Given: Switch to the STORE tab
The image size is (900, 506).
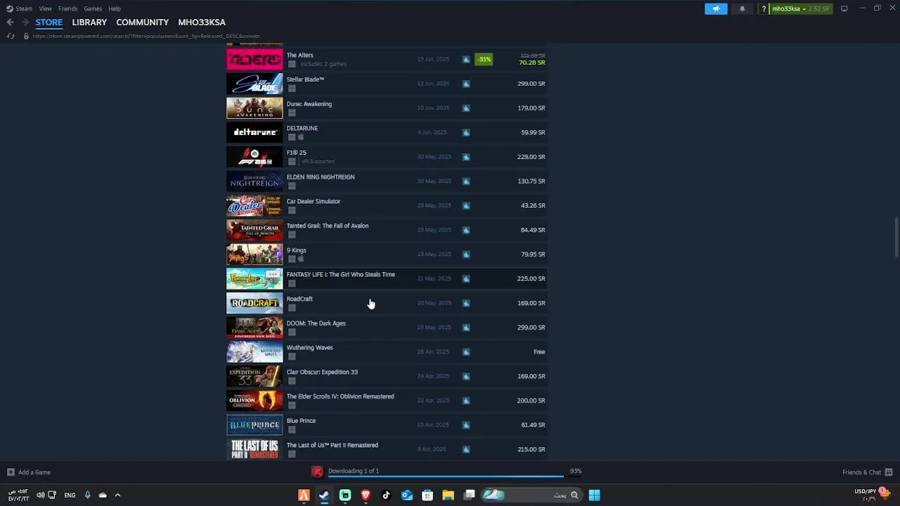Looking at the screenshot, I should tap(49, 22).
